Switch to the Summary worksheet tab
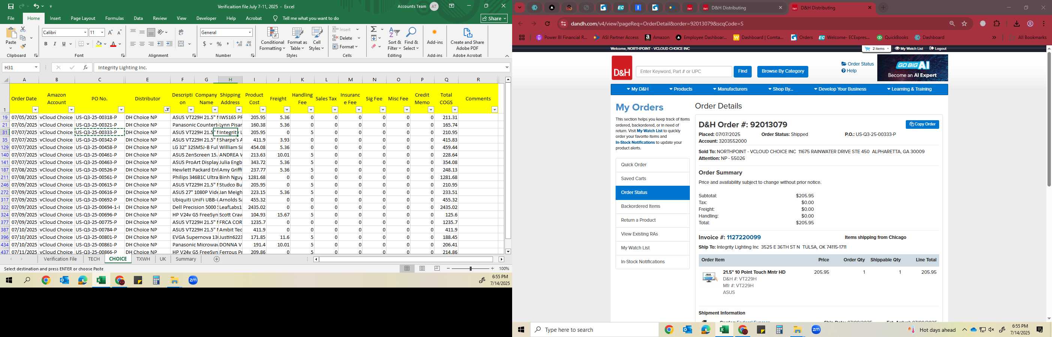This screenshot has width=1052, height=337. (186, 259)
